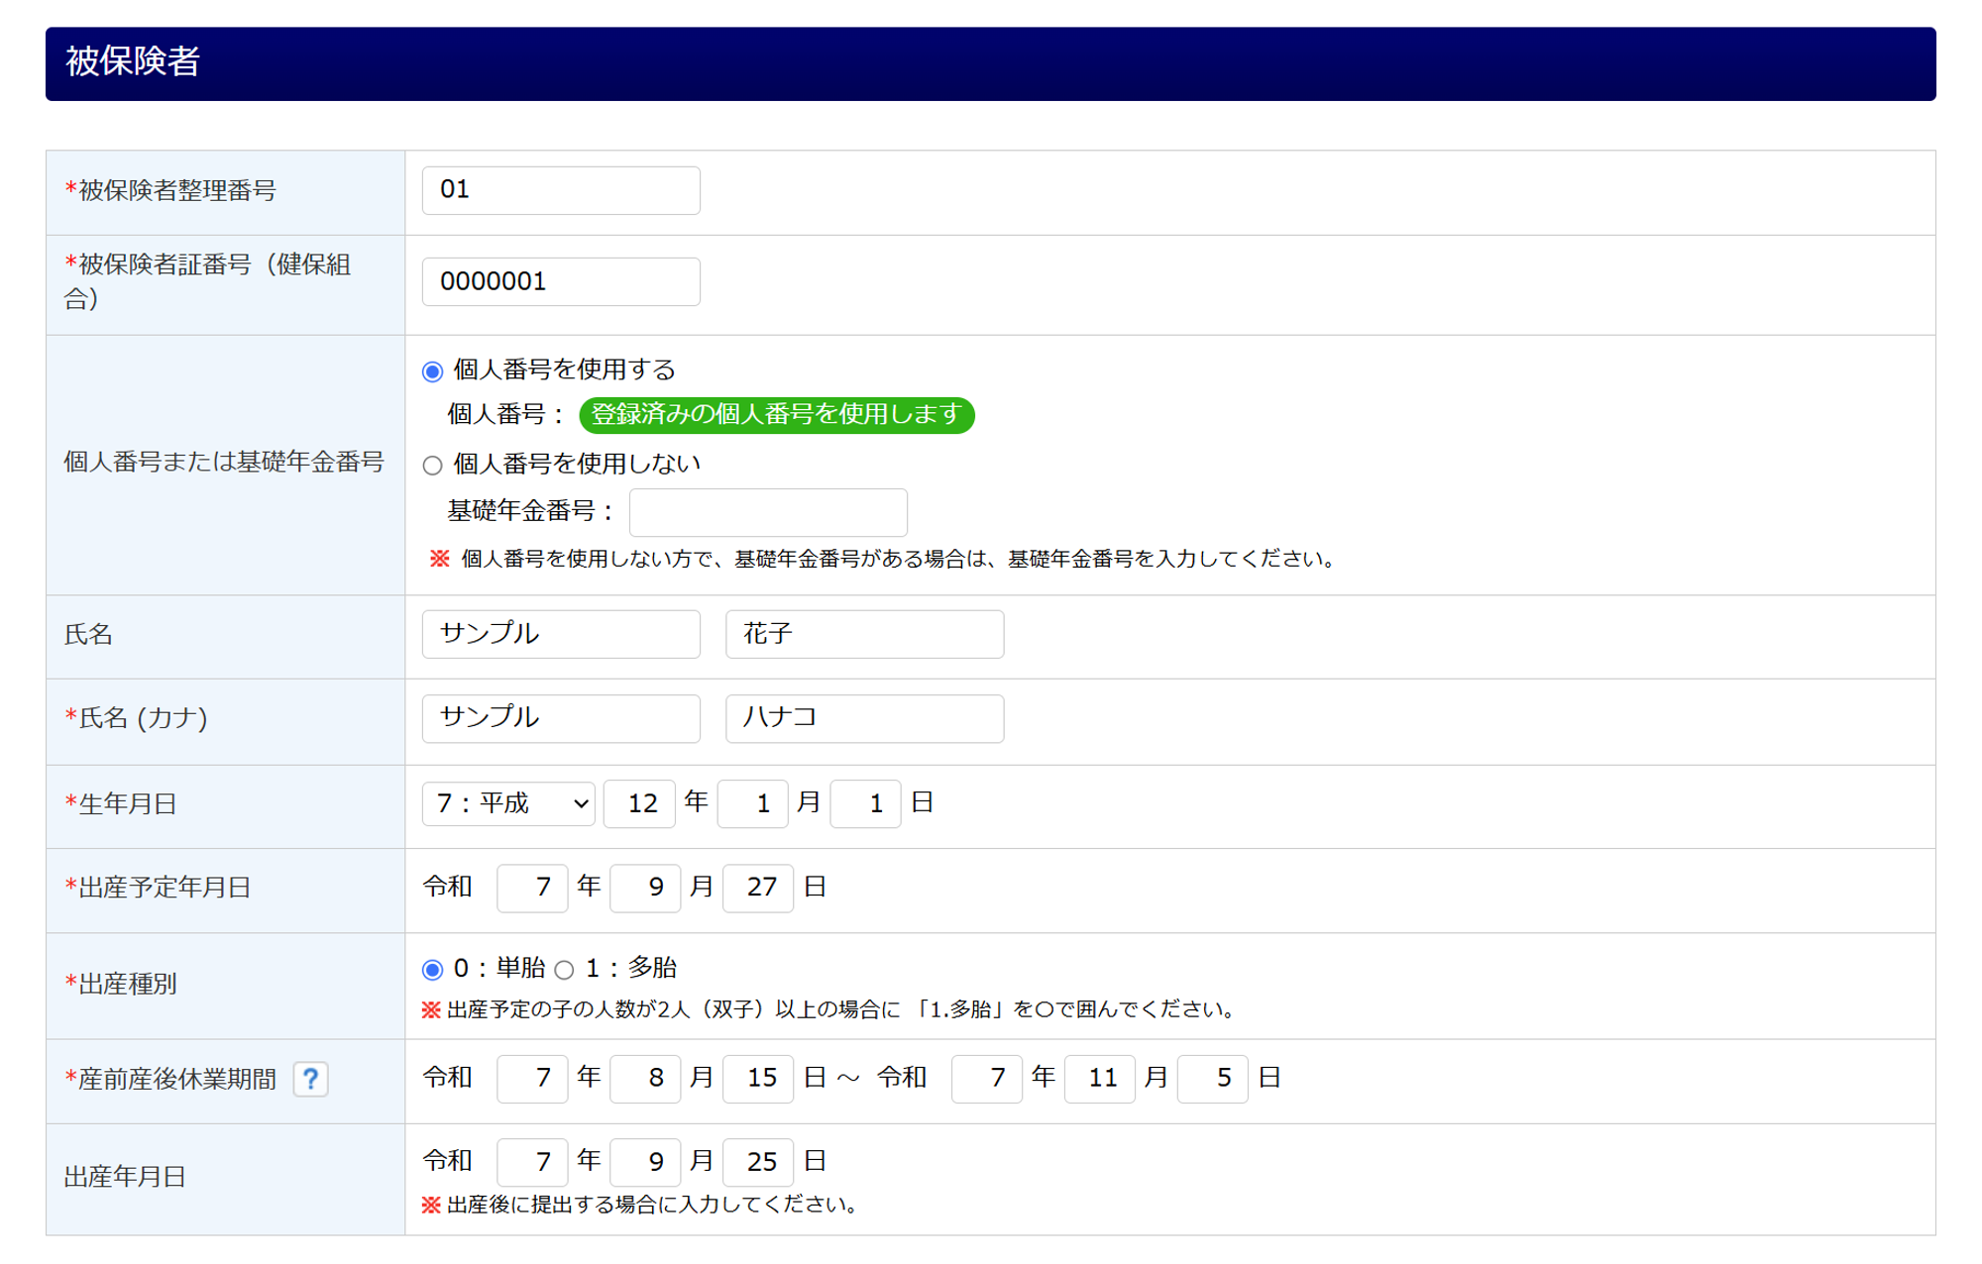Click the 被保険者整理番号 input field

pos(561,190)
